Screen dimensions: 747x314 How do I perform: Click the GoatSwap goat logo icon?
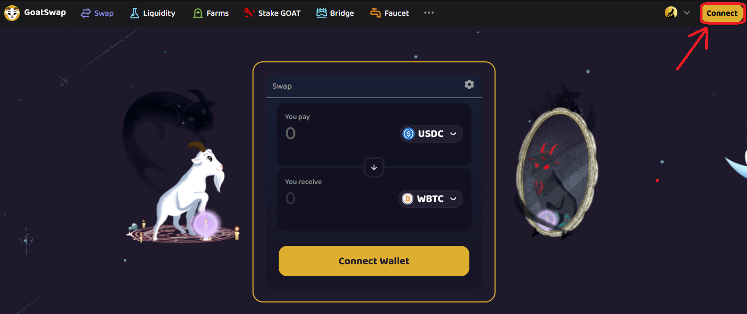coord(12,13)
